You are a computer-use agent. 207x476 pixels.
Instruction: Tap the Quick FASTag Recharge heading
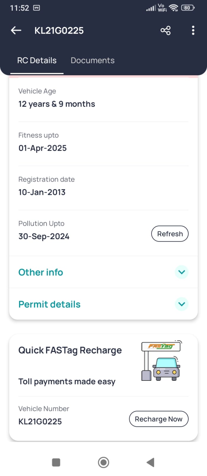point(70,350)
